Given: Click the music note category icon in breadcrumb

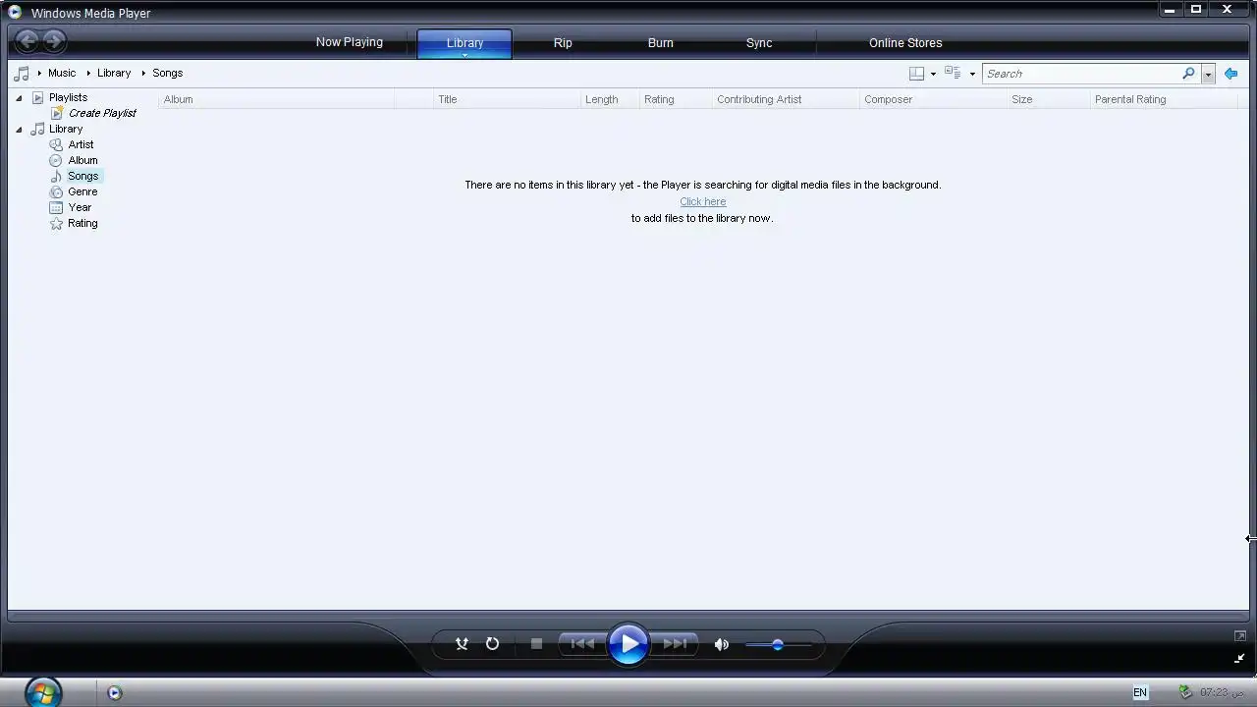Looking at the screenshot, I should point(22,73).
